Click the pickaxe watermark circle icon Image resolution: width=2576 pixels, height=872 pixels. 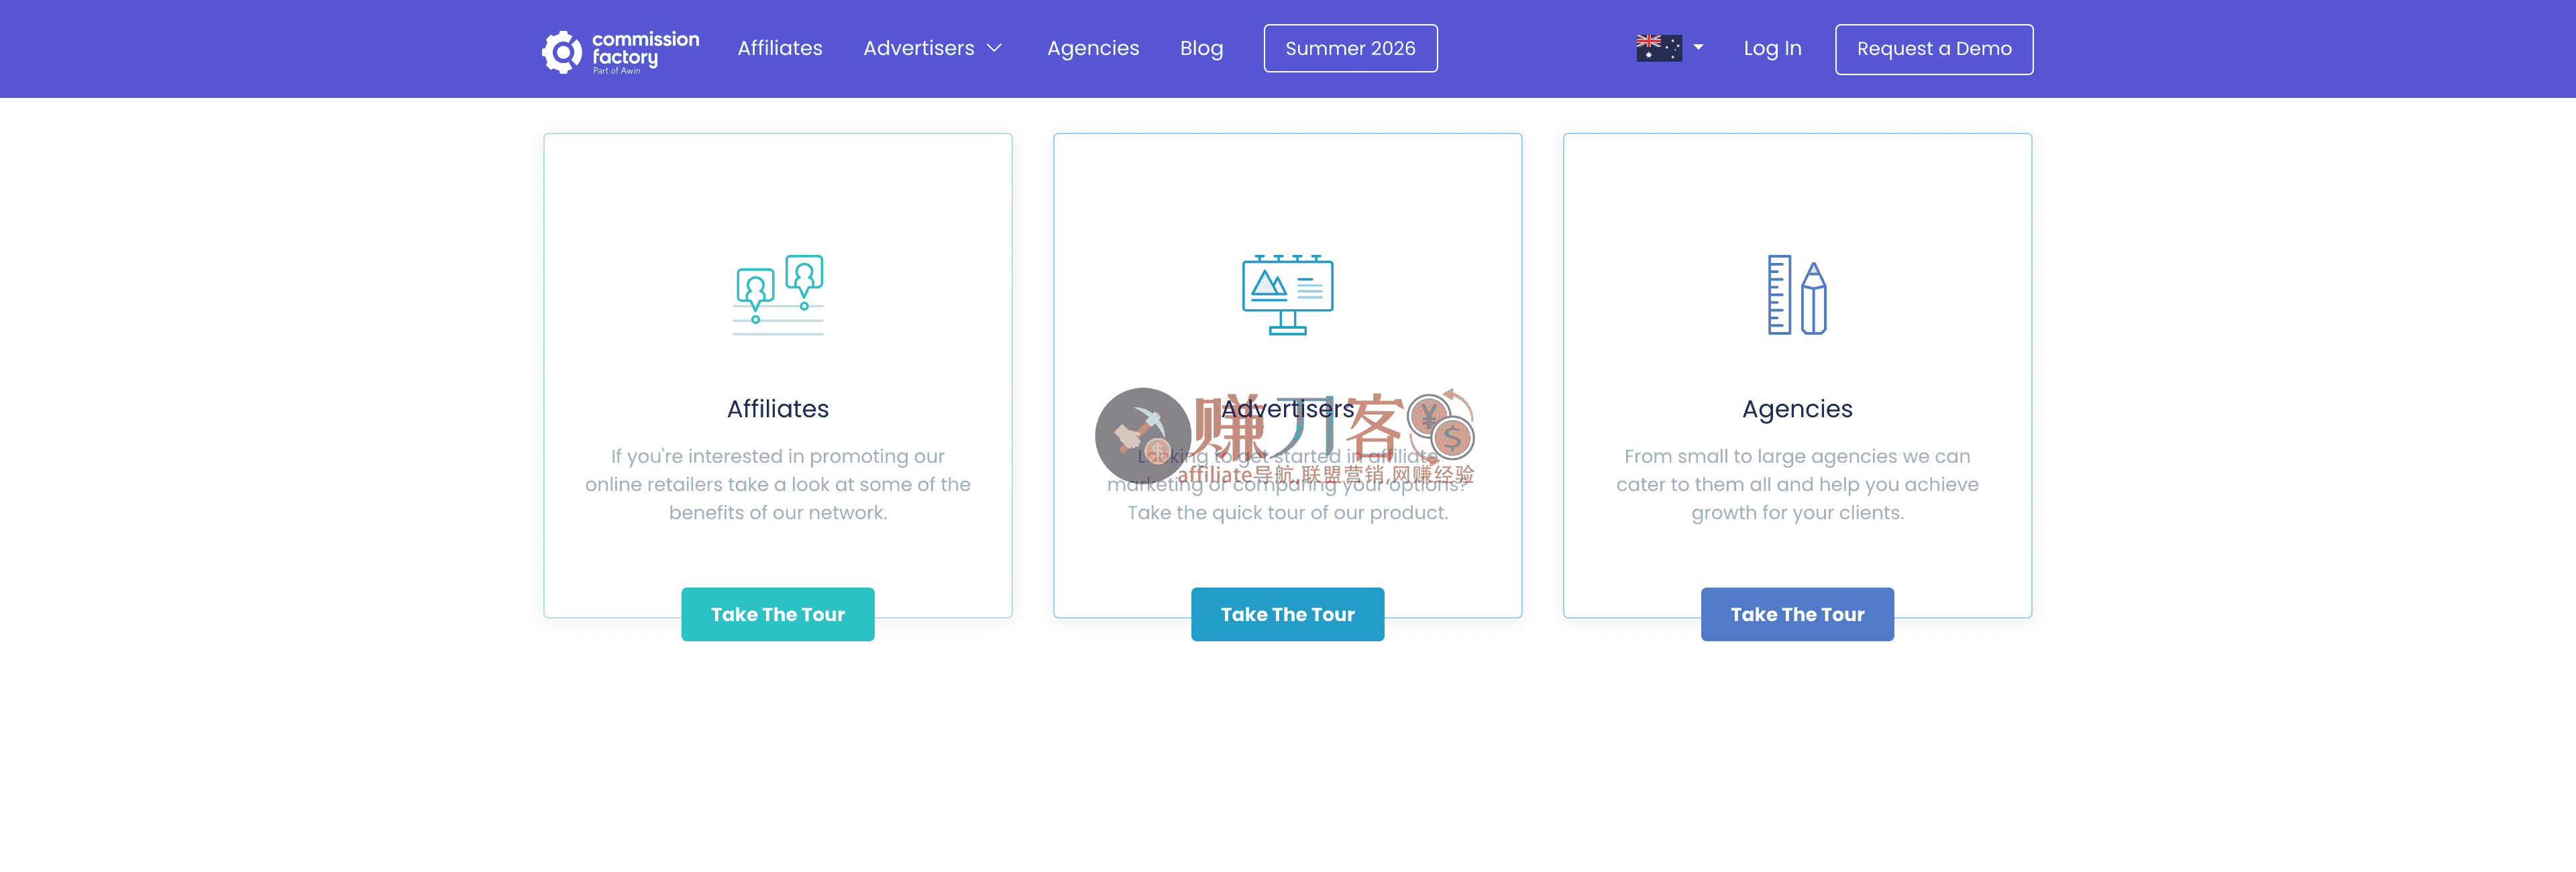(1142, 435)
